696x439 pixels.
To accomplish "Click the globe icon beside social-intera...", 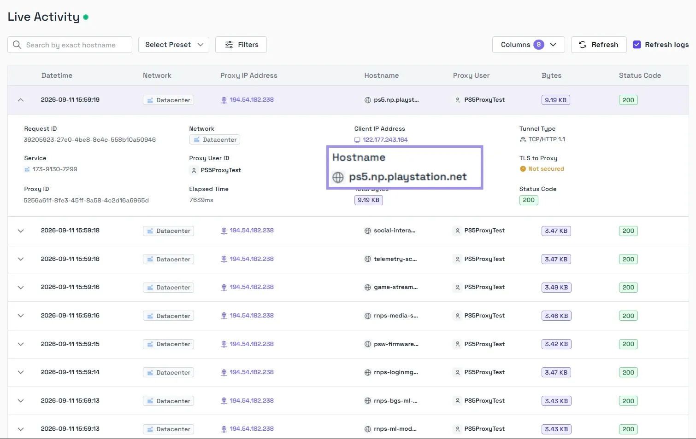I will (x=368, y=231).
